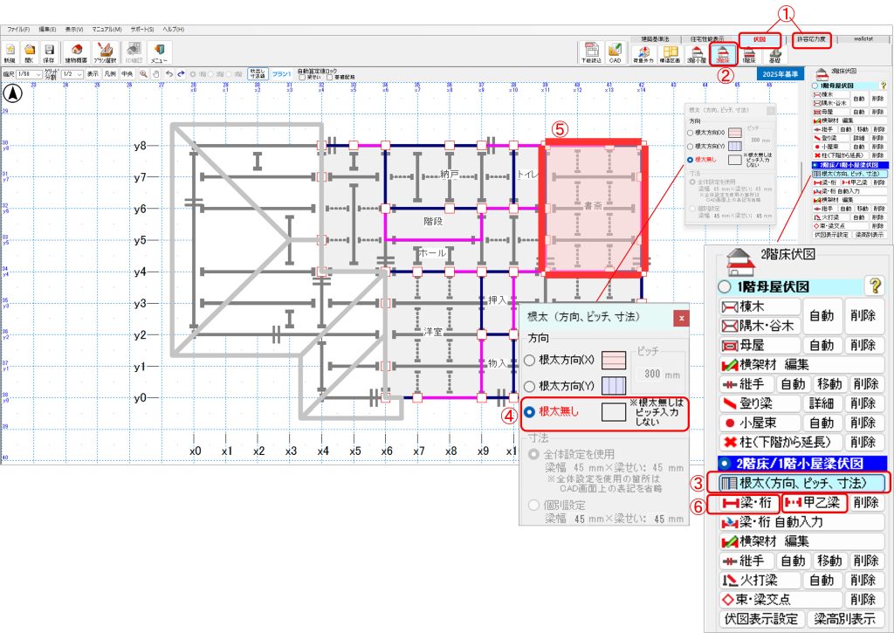The image size is (894, 633).
Task: Select the 2階小屋 toolbar icon
Action: (x=696, y=54)
